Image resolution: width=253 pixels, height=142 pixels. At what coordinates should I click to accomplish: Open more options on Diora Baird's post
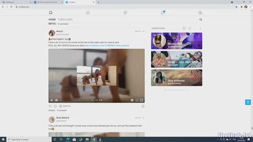[x=143, y=118]
